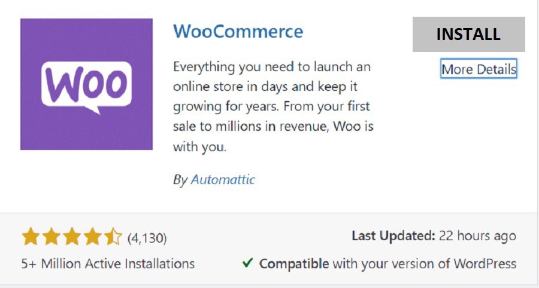Click the half-filled fifth rating star

[x=113, y=237]
